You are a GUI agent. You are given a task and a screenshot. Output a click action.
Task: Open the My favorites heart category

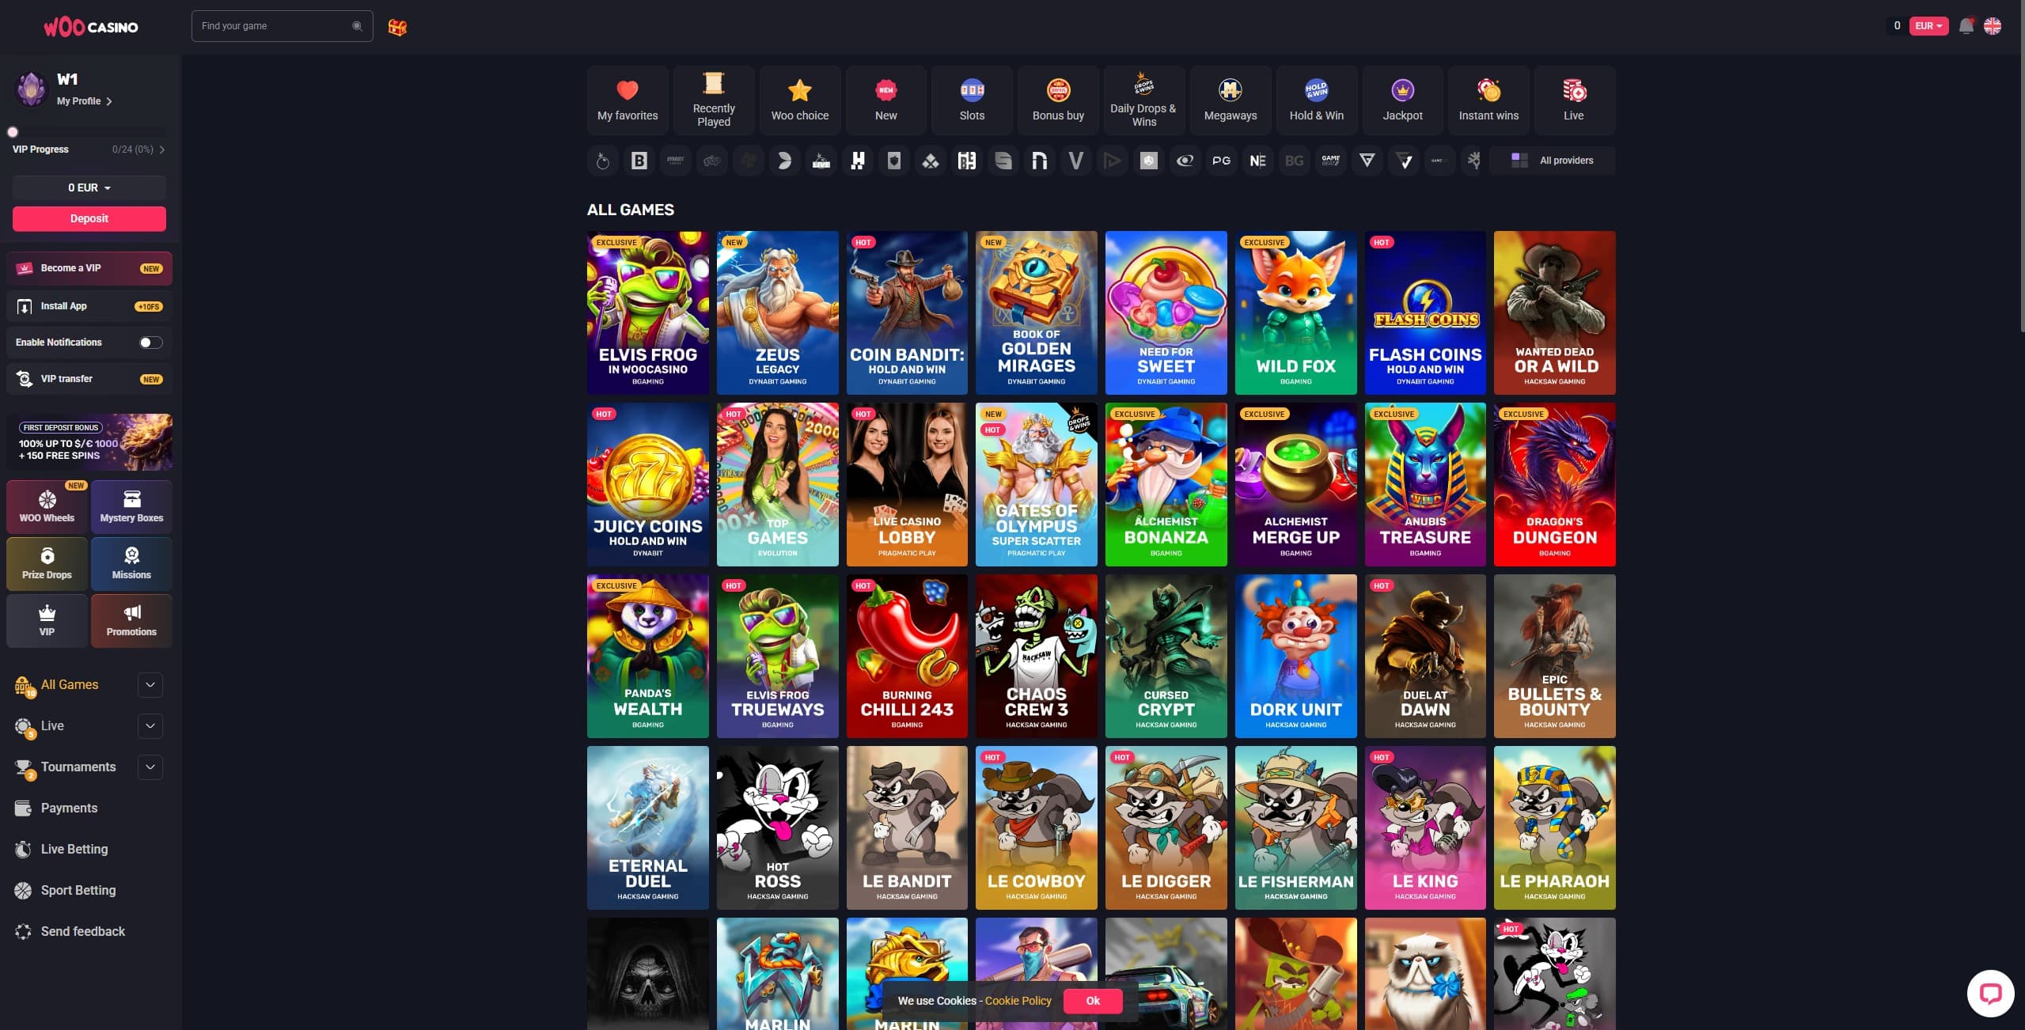[x=628, y=100]
